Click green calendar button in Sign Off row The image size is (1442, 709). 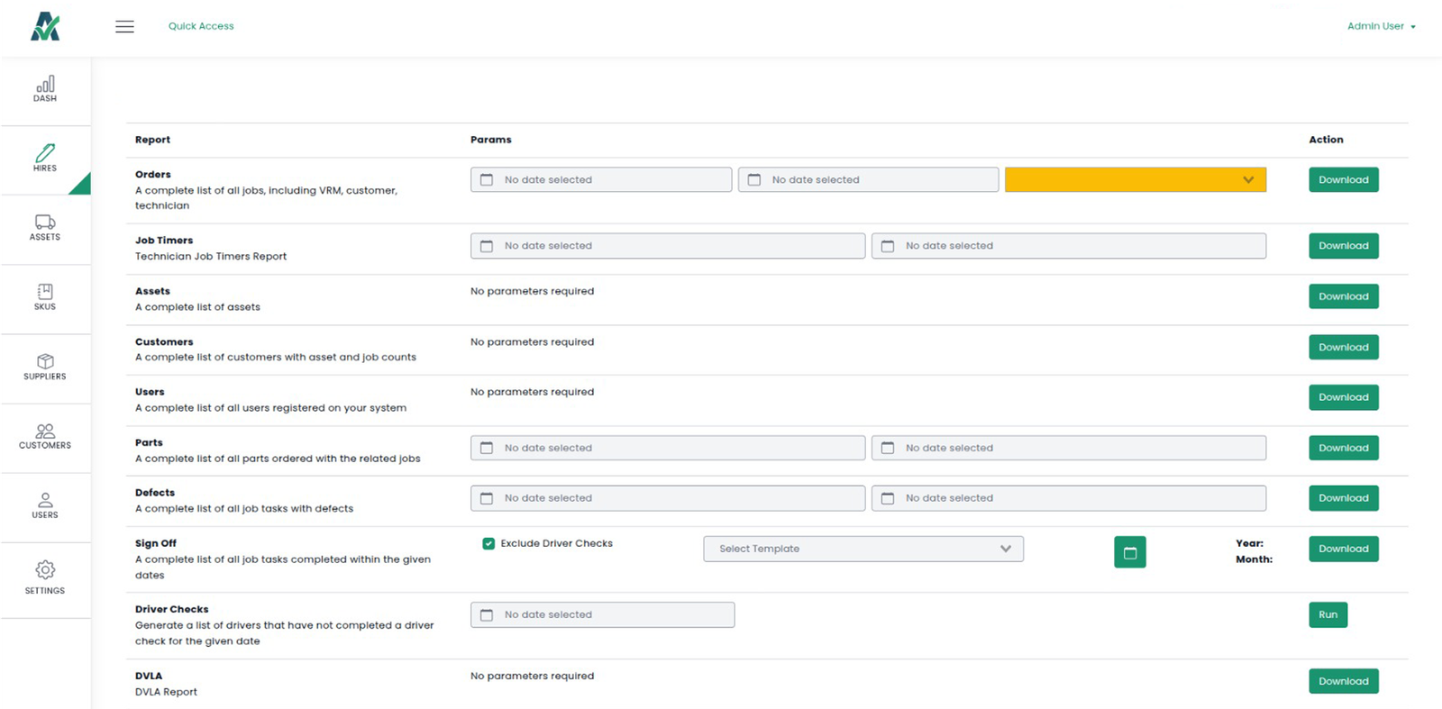[x=1129, y=552]
